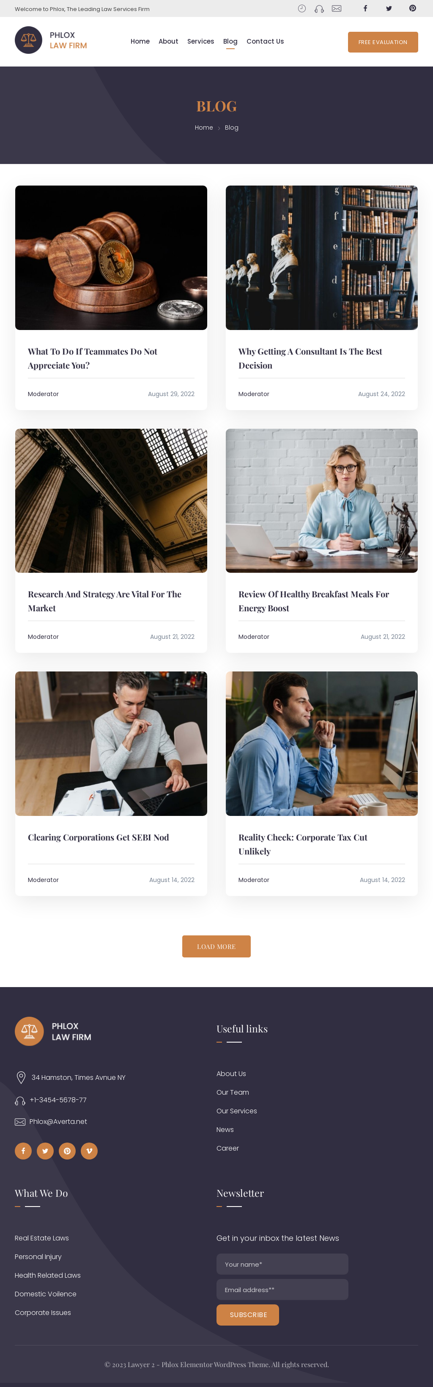The image size is (433, 1387).
Task: Click the Subscribe button
Action: 248,1314
